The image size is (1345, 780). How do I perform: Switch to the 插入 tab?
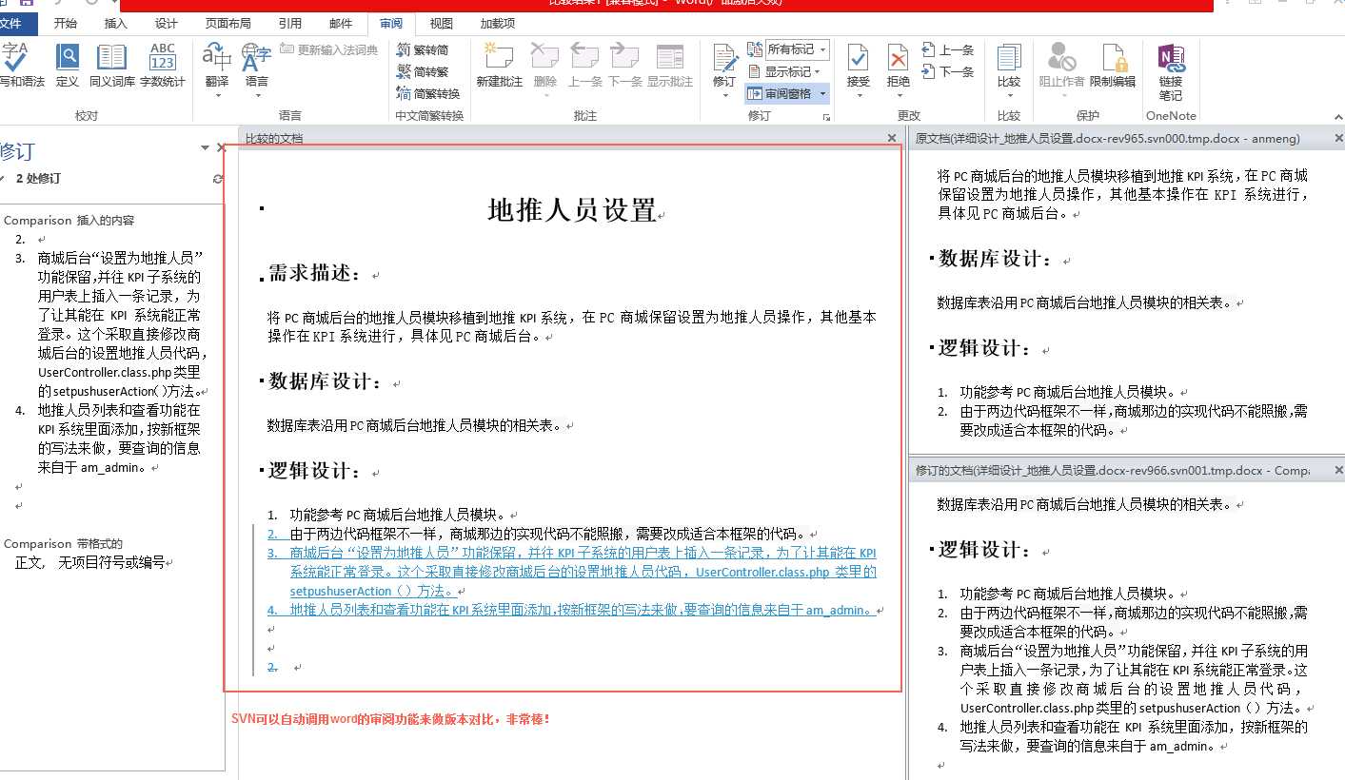[x=116, y=24]
